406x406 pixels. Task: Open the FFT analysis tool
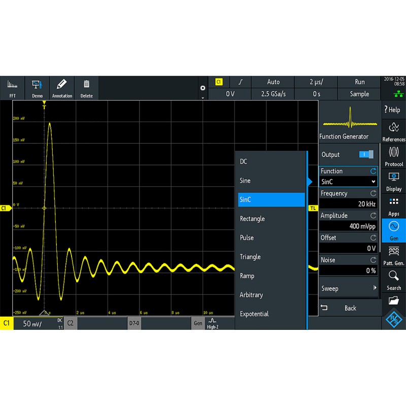(x=12, y=87)
